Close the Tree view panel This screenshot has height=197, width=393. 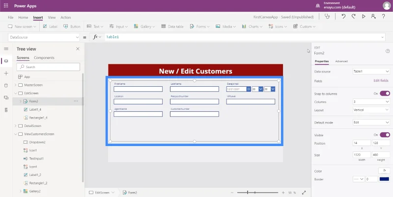pyautogui.click(x=78, y=49)
